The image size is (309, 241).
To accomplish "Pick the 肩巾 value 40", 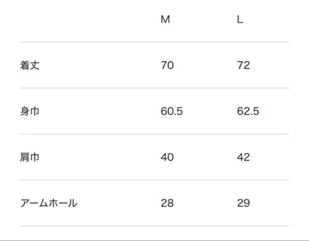I will (167, 157).
